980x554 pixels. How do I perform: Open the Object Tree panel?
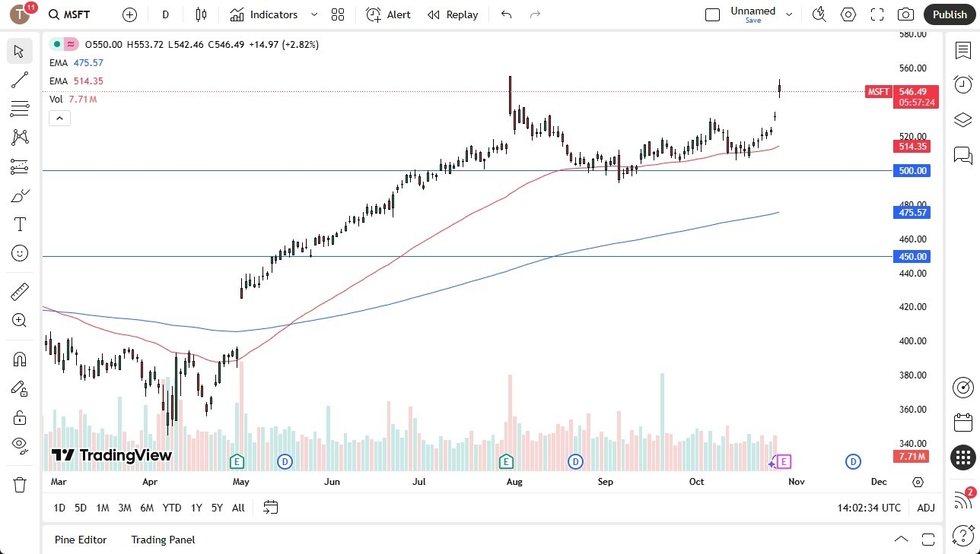[x=963, y=119]
